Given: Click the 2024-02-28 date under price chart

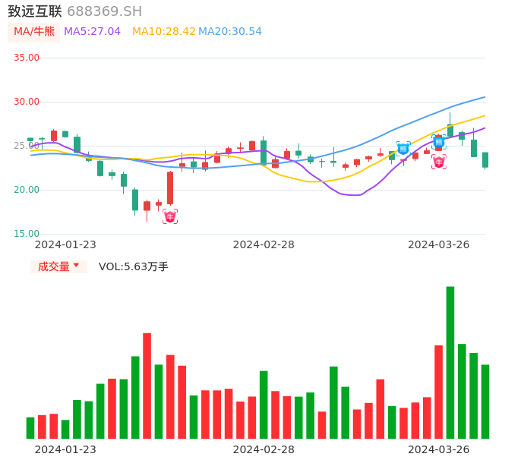Looking at the screenshot, I should (x=264, y=244).
